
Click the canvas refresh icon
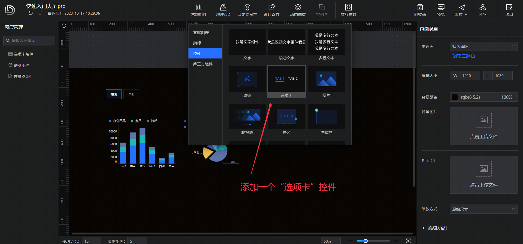click(64, 26)
